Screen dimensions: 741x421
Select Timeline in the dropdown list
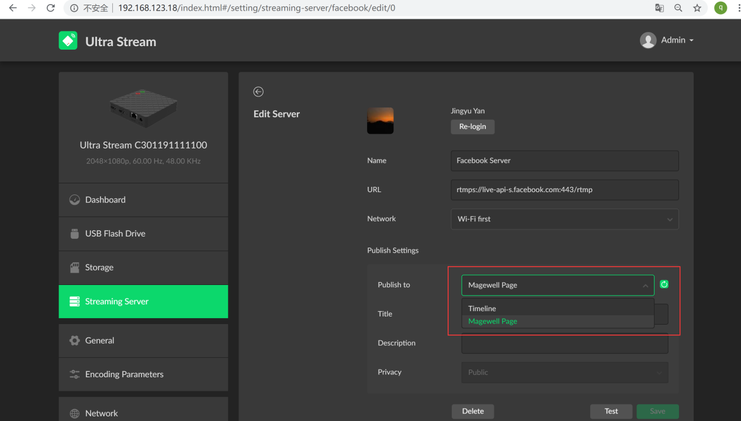[558, 308]
